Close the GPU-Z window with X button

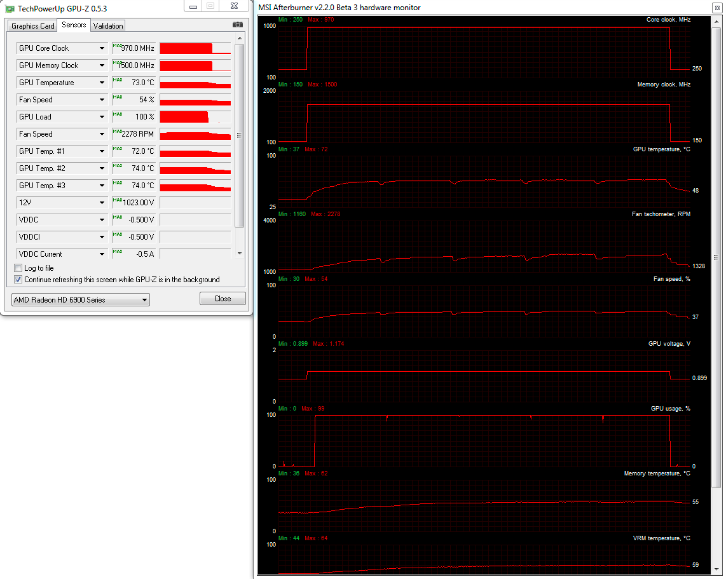(235, 6)
